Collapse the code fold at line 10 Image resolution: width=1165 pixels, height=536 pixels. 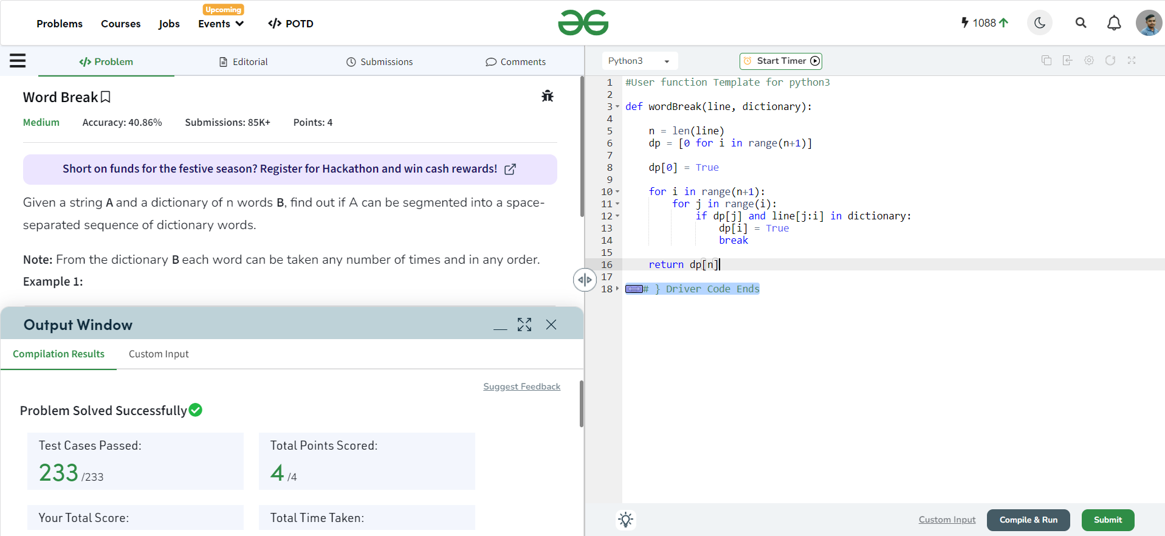[617, 191]
